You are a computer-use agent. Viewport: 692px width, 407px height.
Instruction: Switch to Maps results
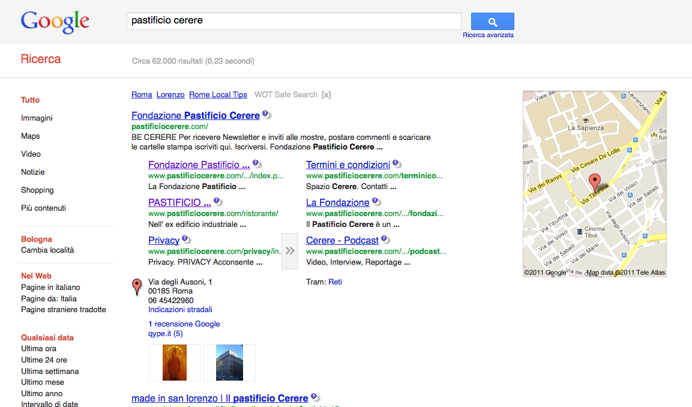click(31, 136)
